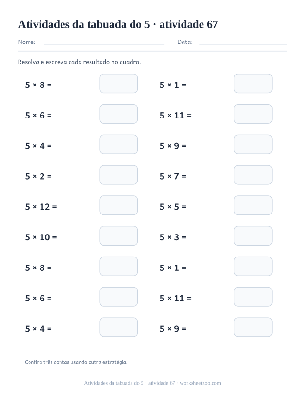This screenshot has height=396, width=305.
Task: Click the 'Resolva e escreva' instruction text
Action: click(79, 62)
